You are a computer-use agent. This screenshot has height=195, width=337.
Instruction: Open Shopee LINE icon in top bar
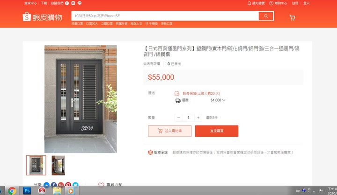80,3
